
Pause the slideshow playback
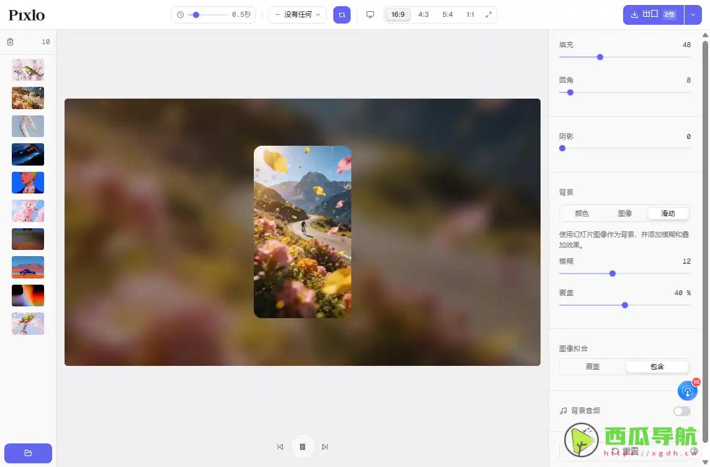point(302,447)
